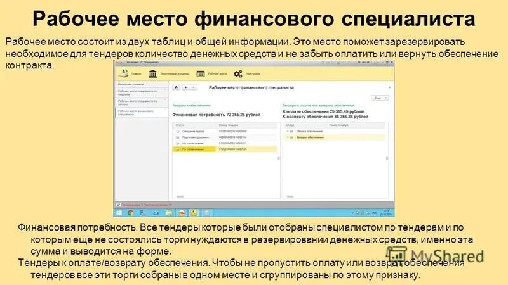508x285 pixels.
Task: Click Статус header in right table
Action: coord(290,125)
